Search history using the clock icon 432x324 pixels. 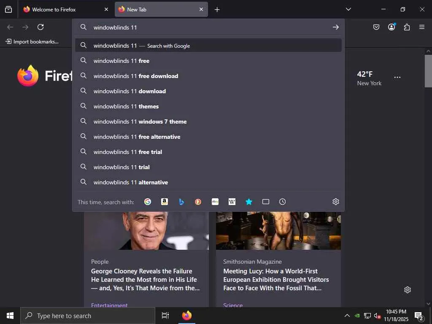[282, 202]
